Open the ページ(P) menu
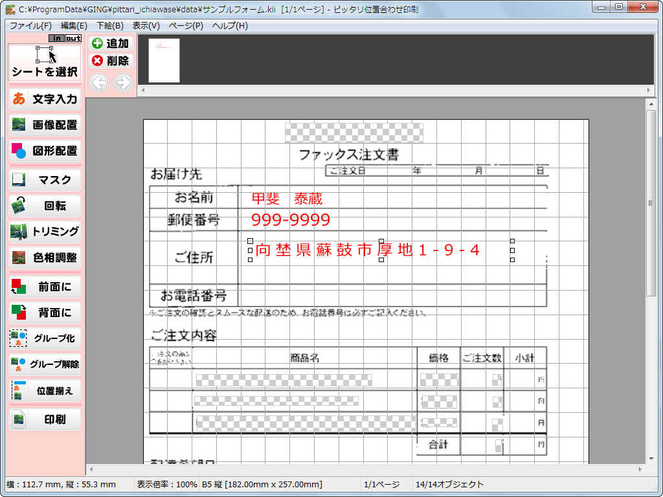This screenshot has width=663, height=497. 186,26
